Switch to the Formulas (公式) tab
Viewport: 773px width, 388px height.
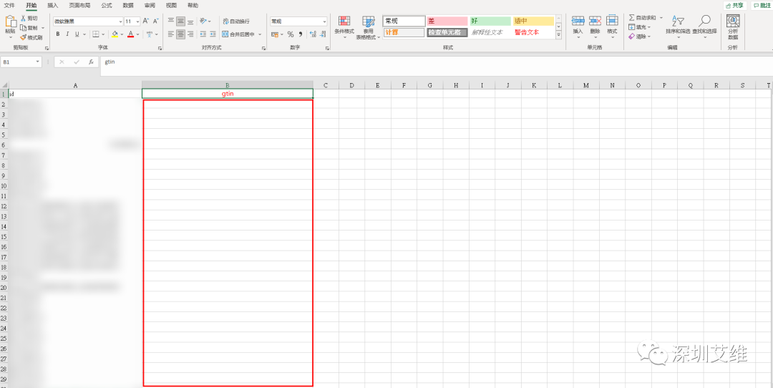pyautogui.click(x=107, y=5)
